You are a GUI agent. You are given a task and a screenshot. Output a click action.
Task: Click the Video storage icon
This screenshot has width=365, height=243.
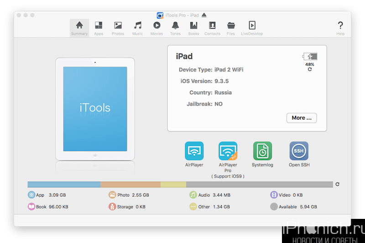274,195
